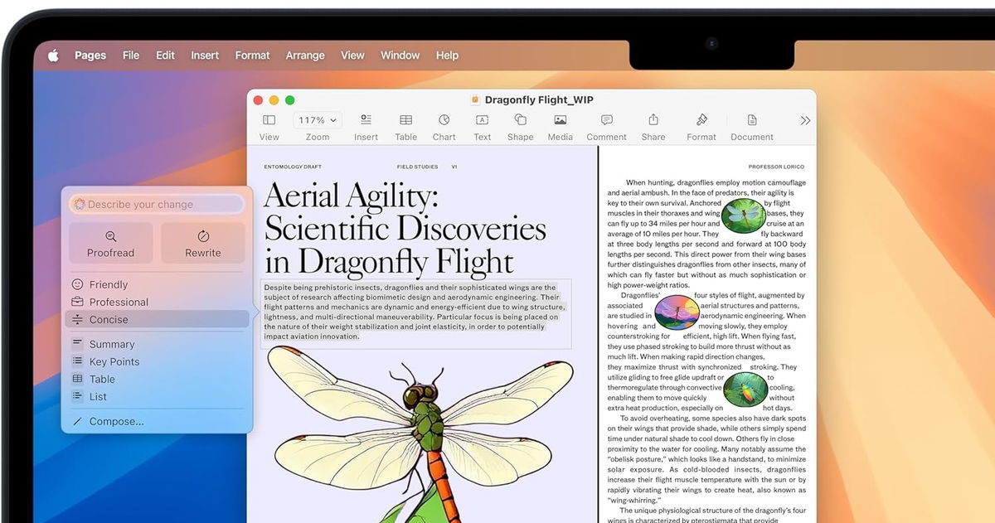995x523 pixels.
Task: Open the Help menu
Action: [447, 56]
